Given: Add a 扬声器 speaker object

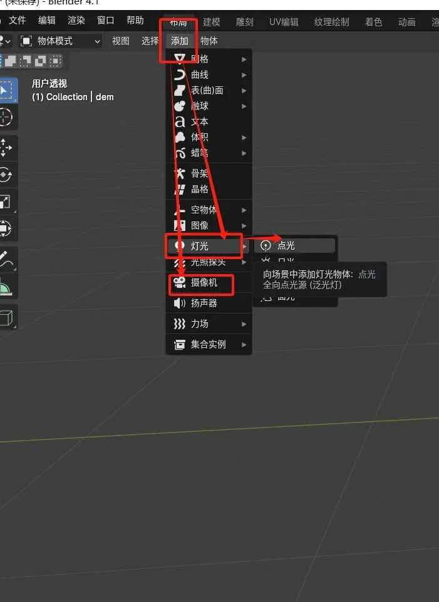Looking at the screenshot, I should (204, 303).
